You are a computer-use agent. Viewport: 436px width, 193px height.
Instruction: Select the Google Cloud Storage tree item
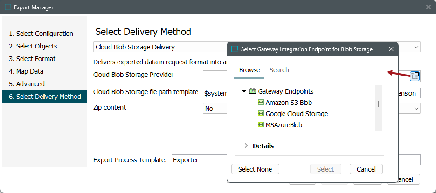click(297, 114)
